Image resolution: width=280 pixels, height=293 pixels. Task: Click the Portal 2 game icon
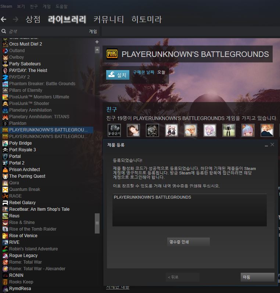click(5, 163)
